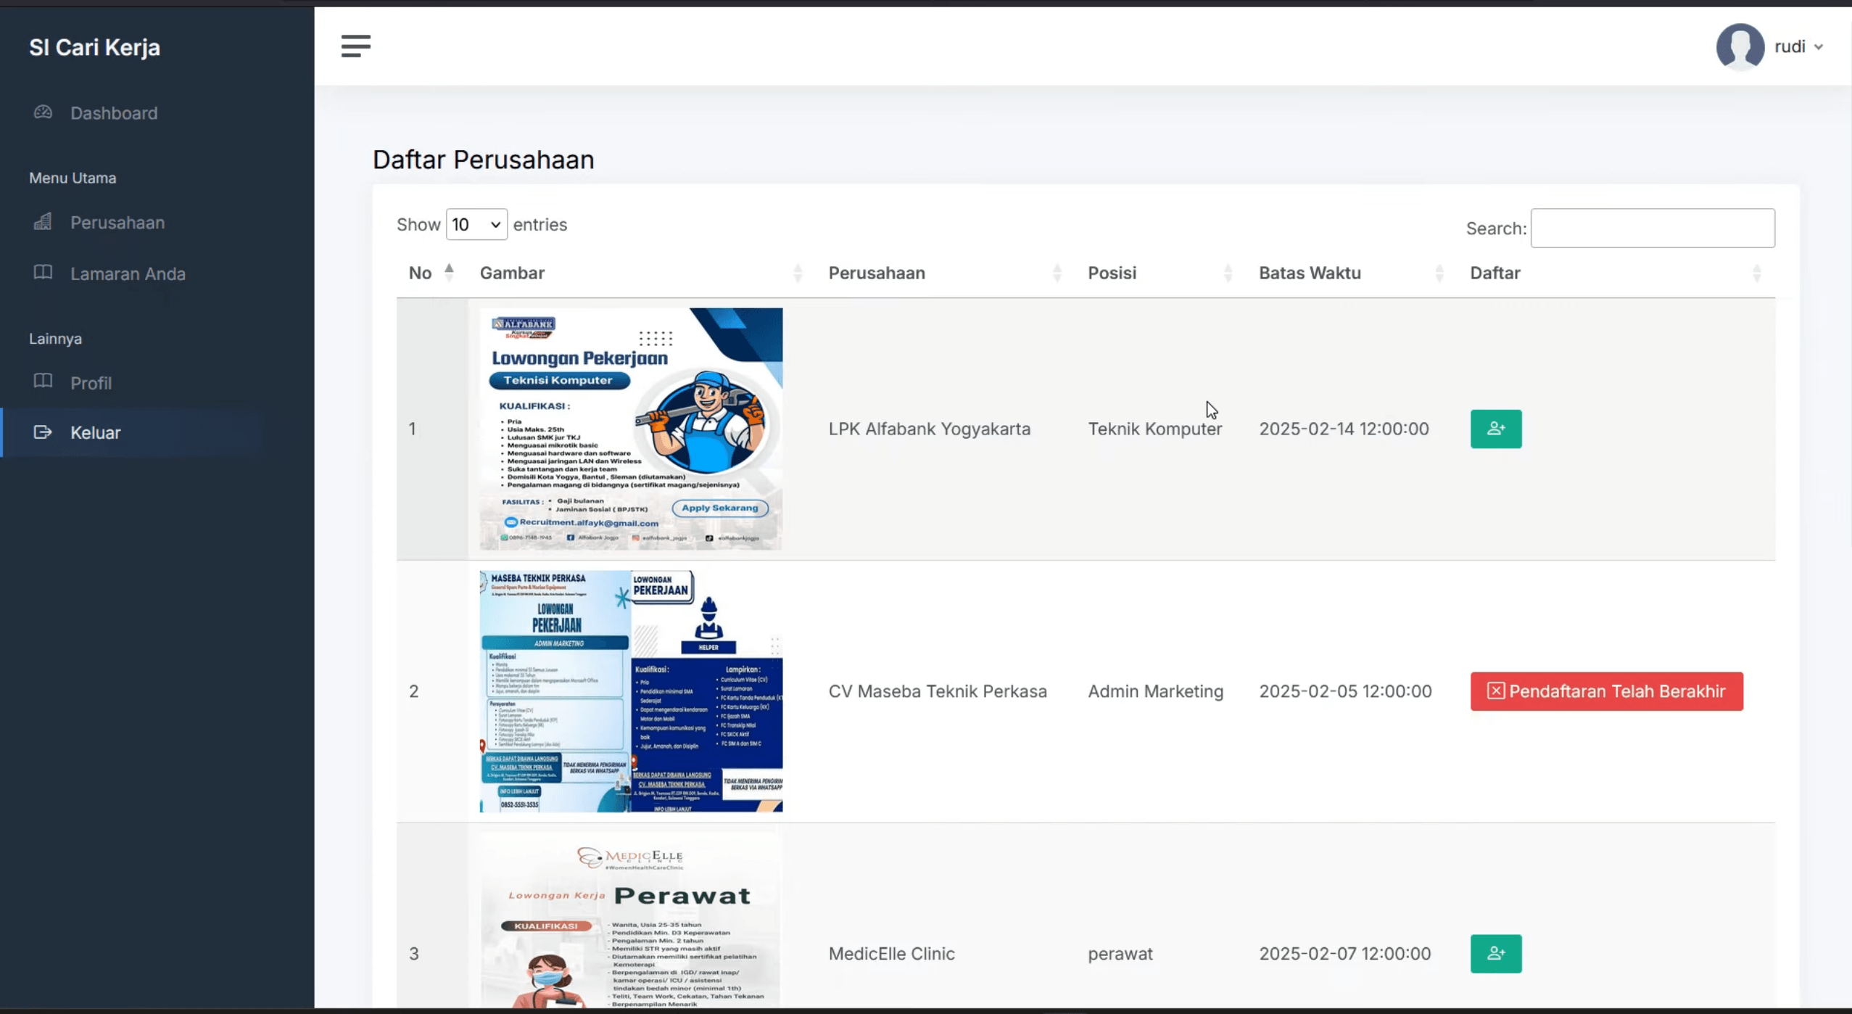Click the Dashboard gauge icon
Screen dimensions: 1852x1014
(x=43, y=112)
